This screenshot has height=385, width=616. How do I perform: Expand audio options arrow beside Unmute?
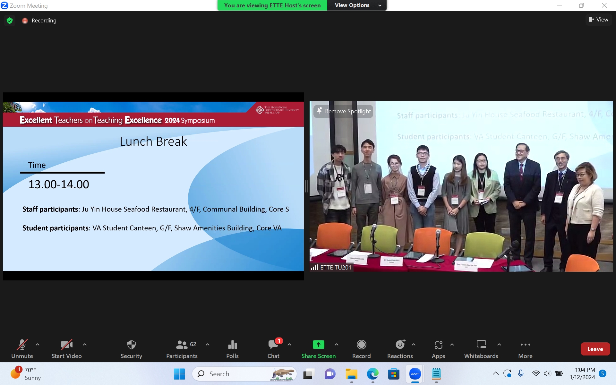38,345
